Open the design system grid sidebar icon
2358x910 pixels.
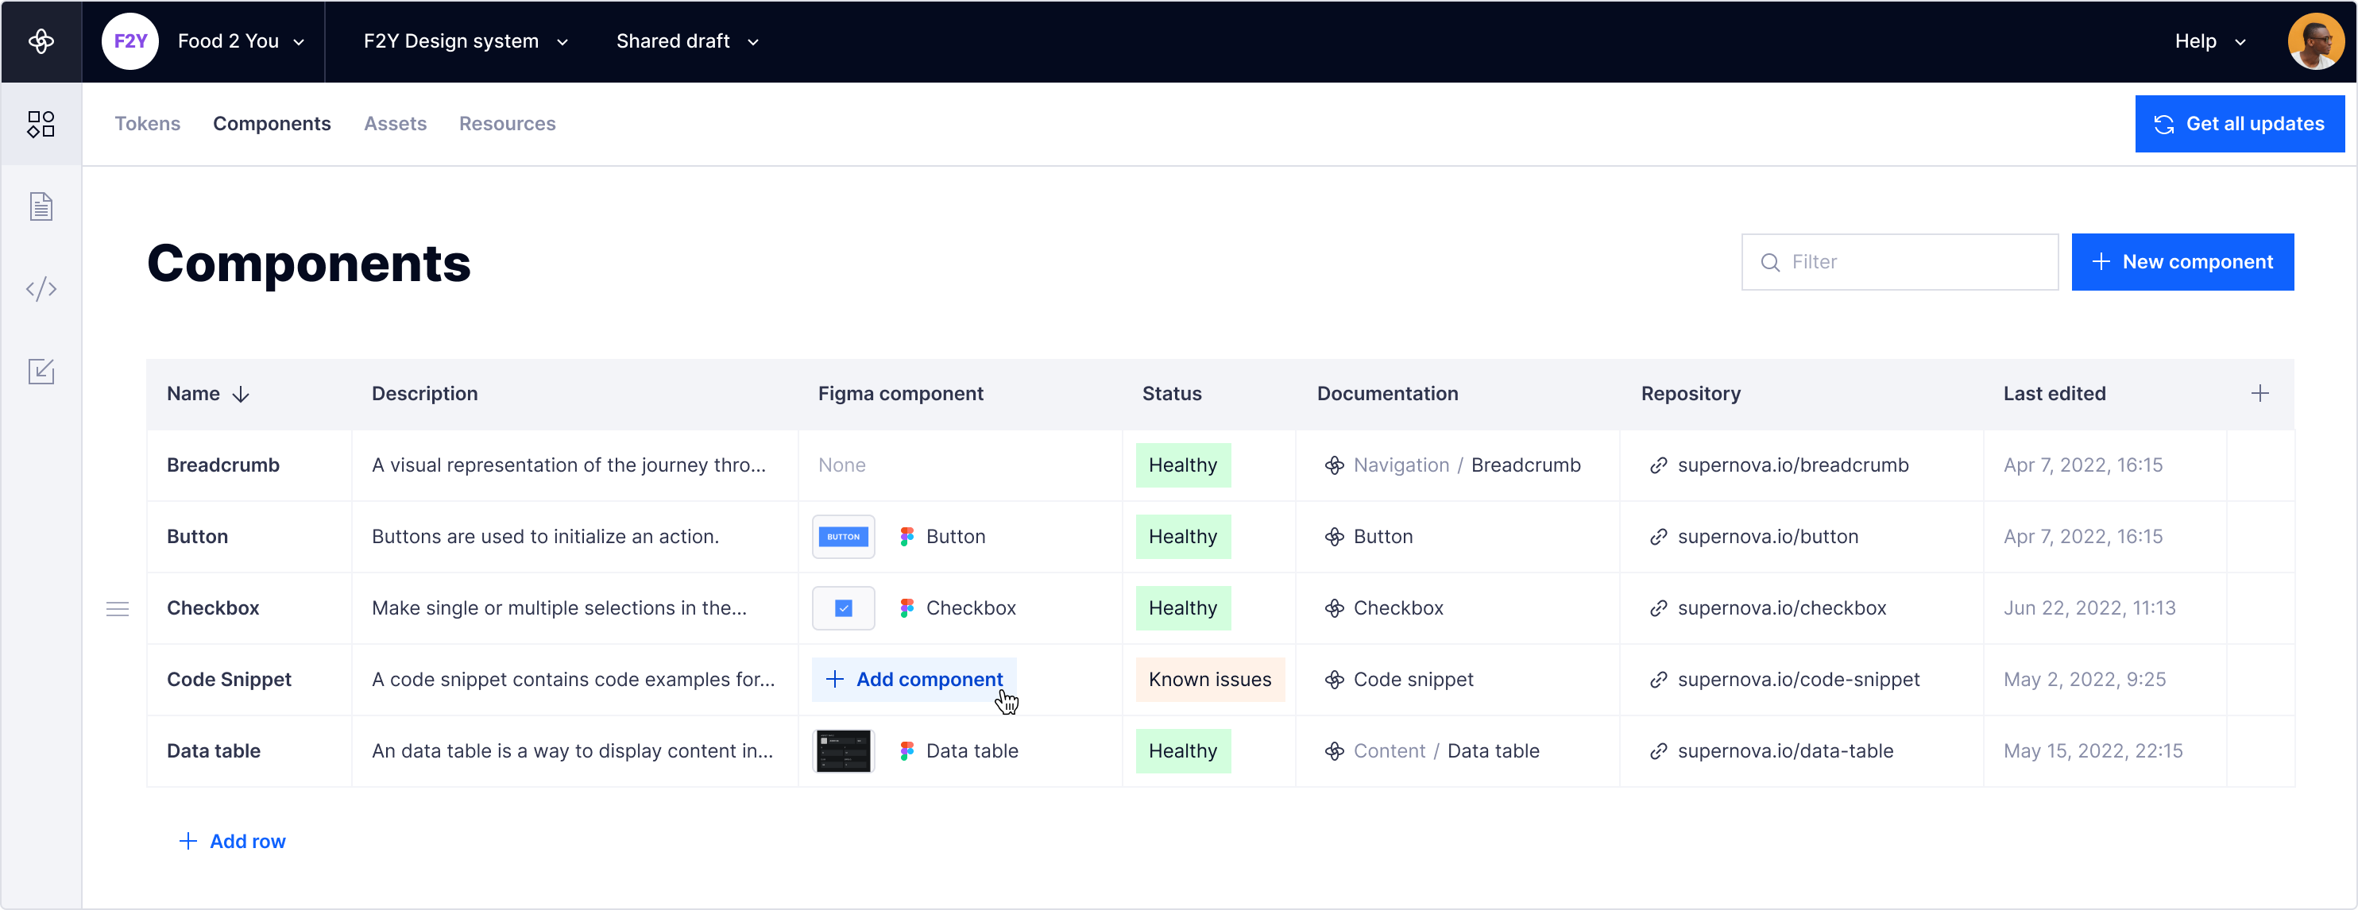(41, 125)
